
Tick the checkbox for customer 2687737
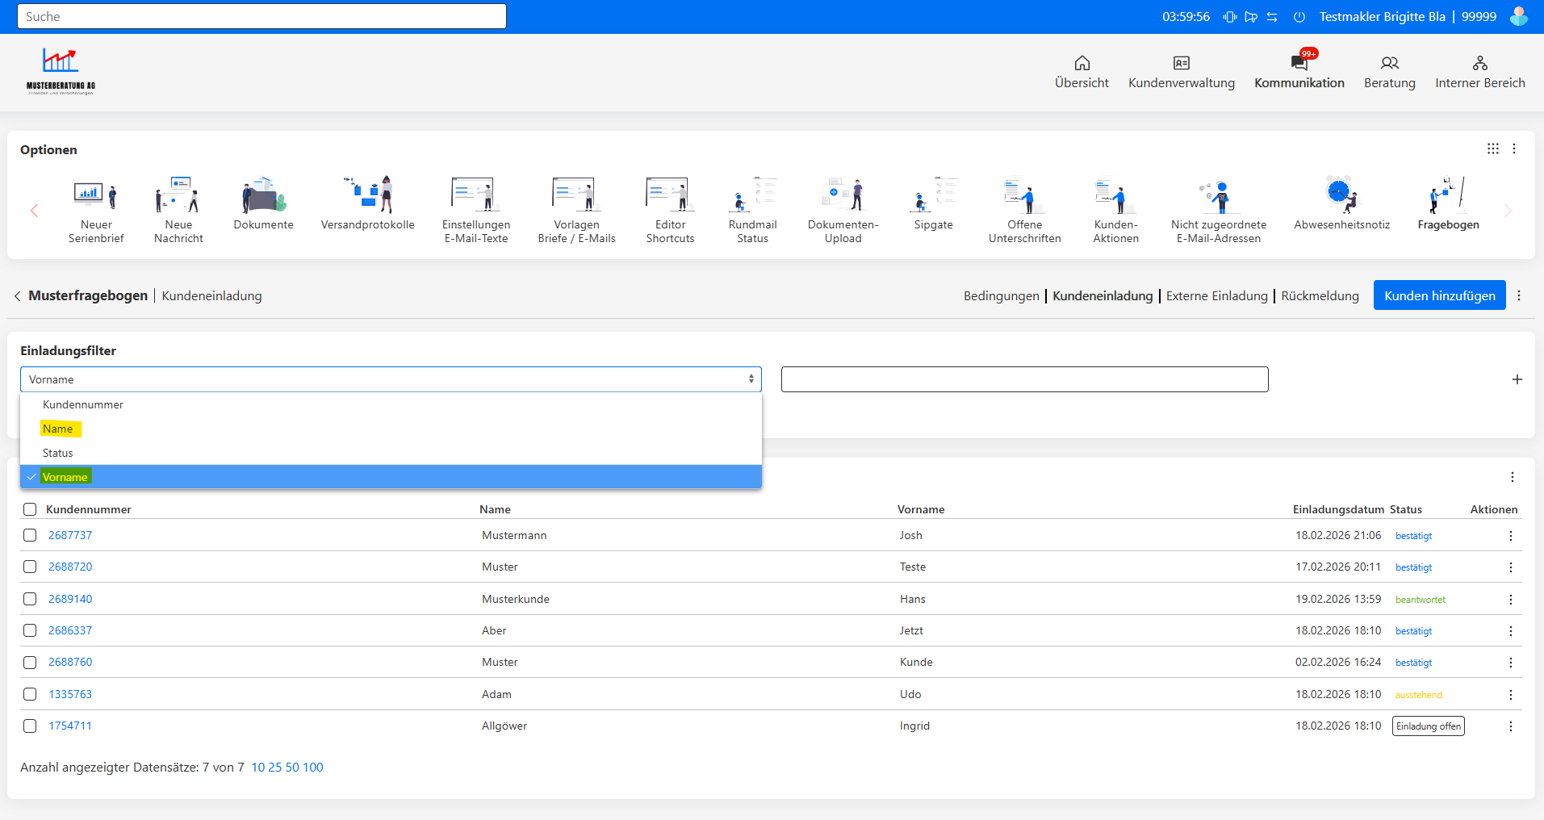pos(30,535)
